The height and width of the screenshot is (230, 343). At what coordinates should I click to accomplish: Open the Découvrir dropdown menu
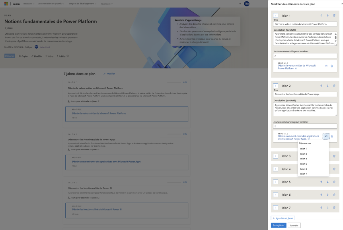(x=29, y=4)
